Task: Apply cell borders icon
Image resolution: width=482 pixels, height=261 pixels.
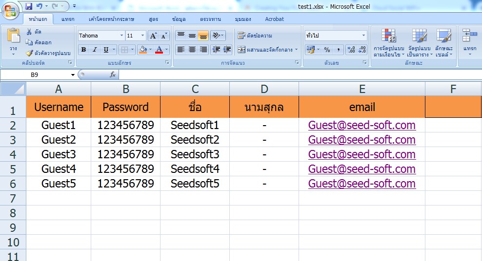Action: pyautogui.click(x=124, y=49)
